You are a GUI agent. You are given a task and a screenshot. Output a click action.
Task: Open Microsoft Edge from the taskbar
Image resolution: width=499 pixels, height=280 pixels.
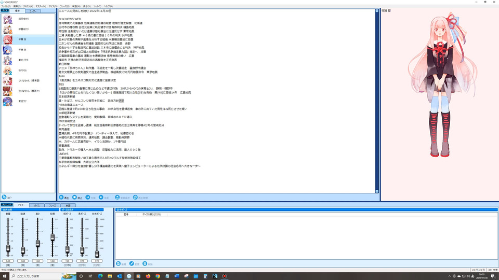click(100, 276)
